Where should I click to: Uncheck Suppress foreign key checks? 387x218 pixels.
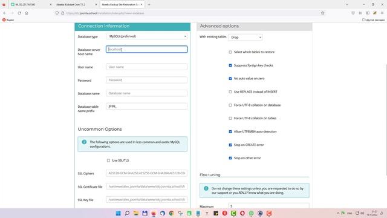pos(230,65)
